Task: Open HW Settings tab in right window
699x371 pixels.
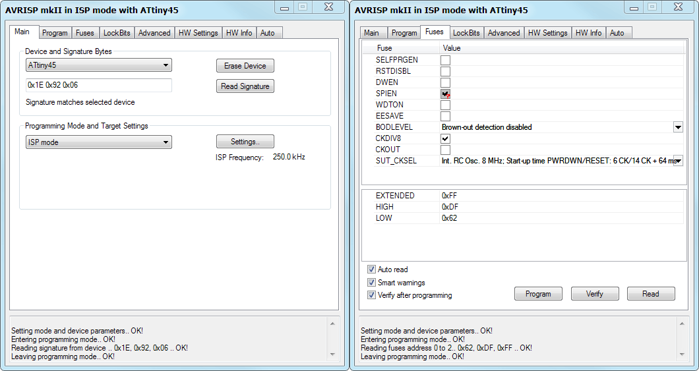Action: click(x=548, y=33)
